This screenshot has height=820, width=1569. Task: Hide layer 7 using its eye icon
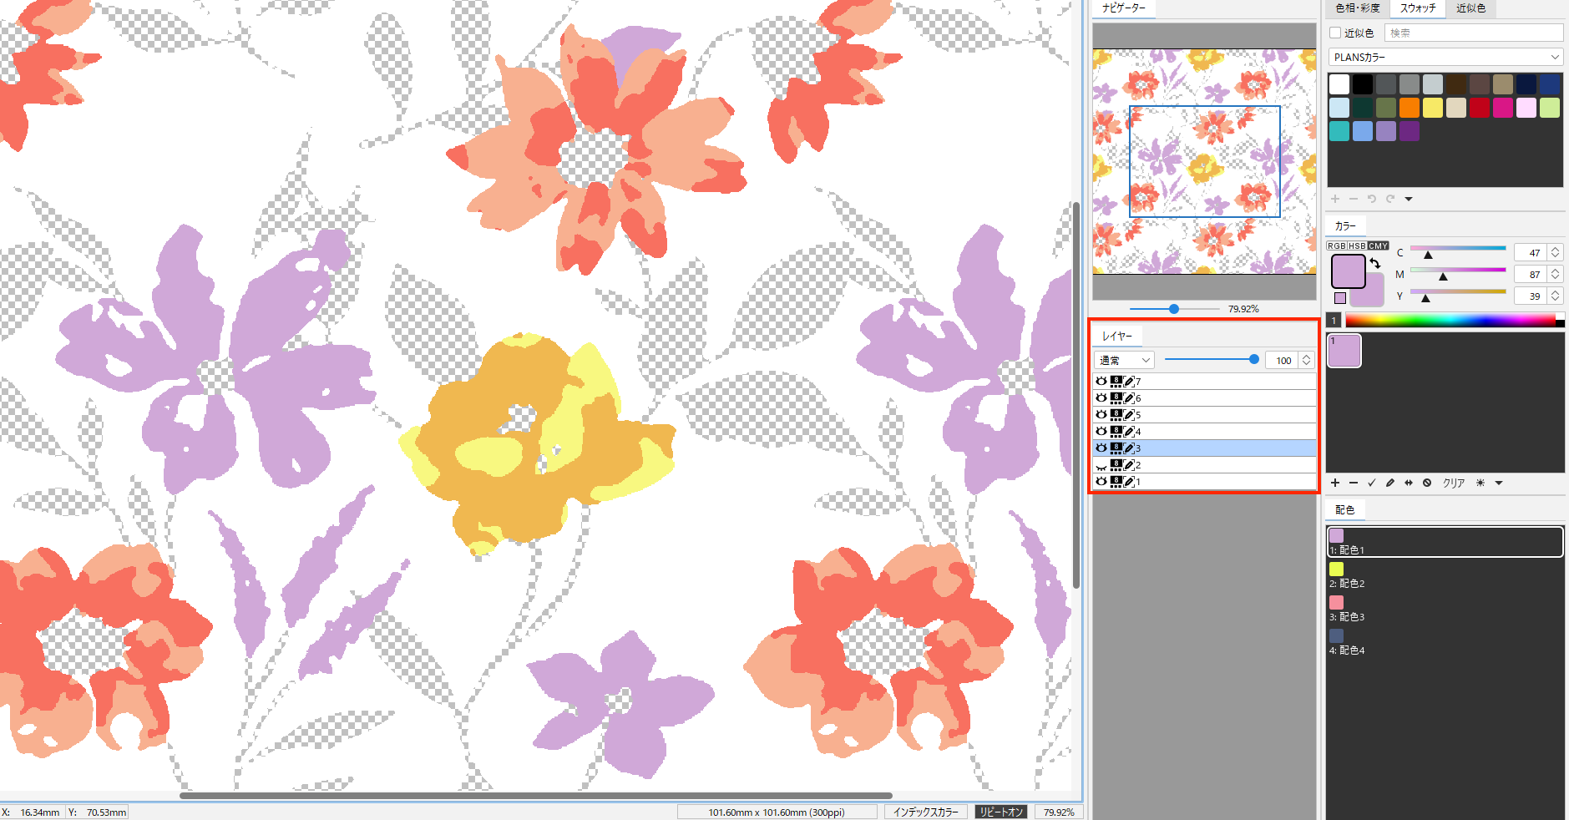(x=1101, y=382)
